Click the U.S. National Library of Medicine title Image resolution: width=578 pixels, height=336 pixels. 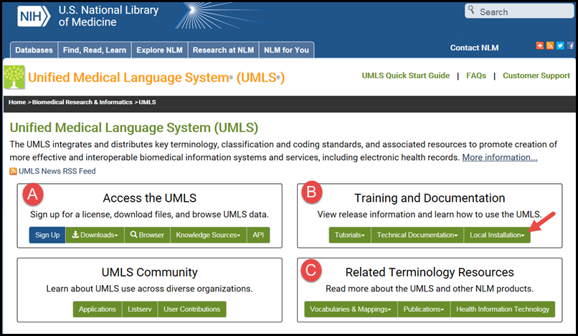108,16
